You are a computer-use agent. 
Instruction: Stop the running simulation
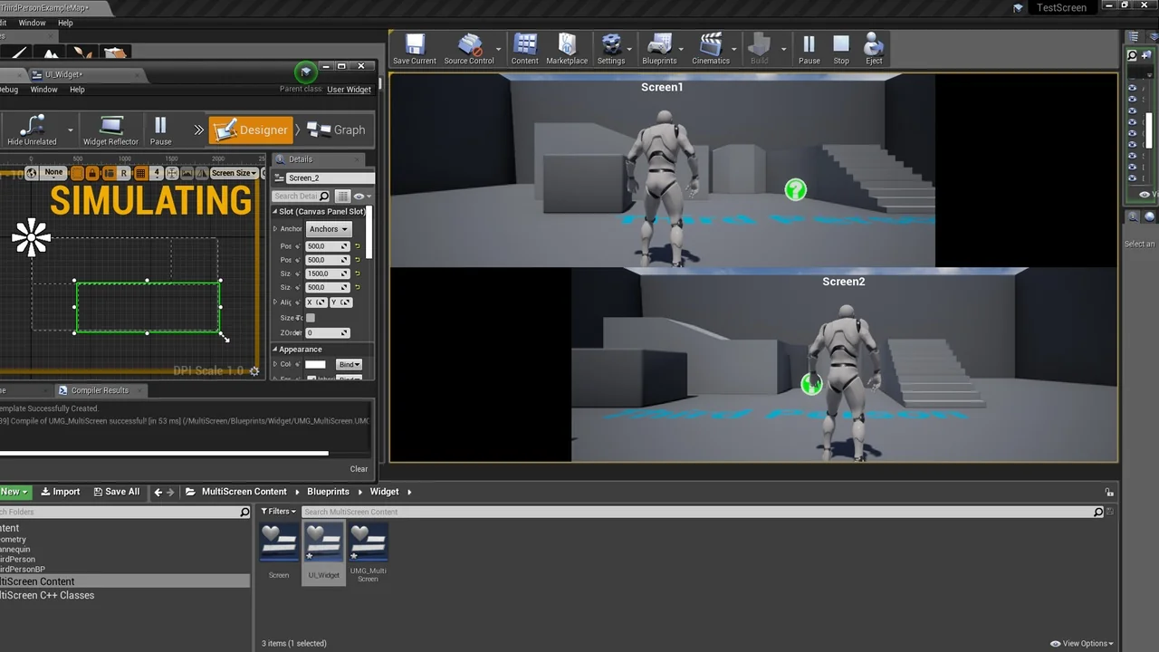[x=840, y=47]
